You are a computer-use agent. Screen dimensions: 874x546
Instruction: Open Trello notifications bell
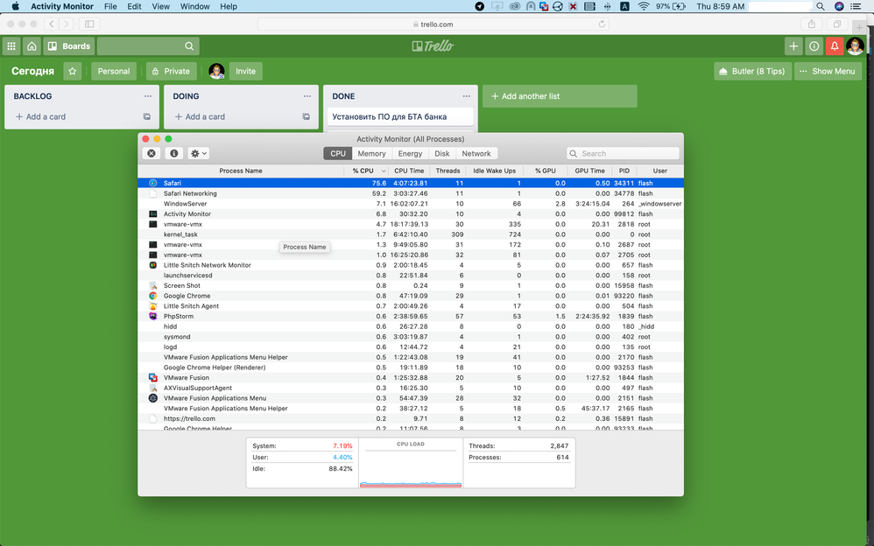[x=835, y=46]
